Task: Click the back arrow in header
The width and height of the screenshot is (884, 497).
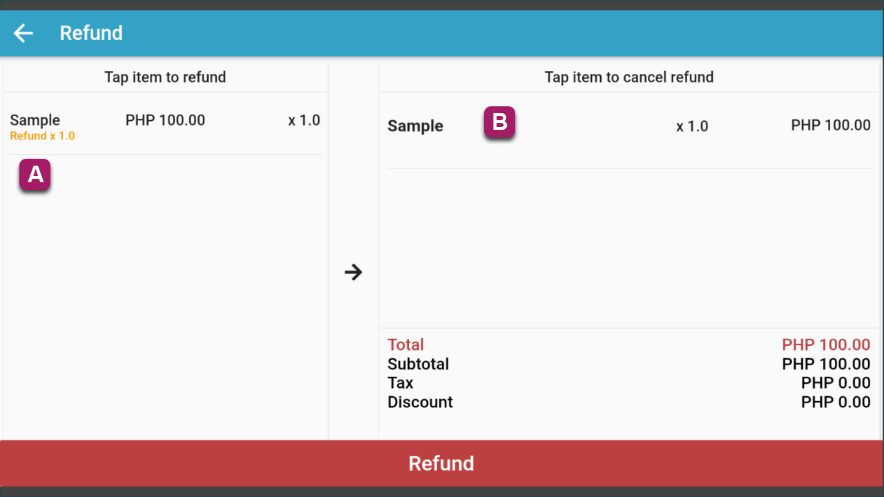Action: [23, 33]
